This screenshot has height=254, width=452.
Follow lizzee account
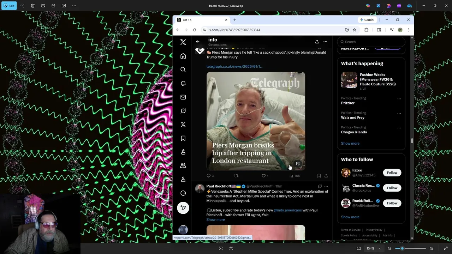(x=392, y=173)
